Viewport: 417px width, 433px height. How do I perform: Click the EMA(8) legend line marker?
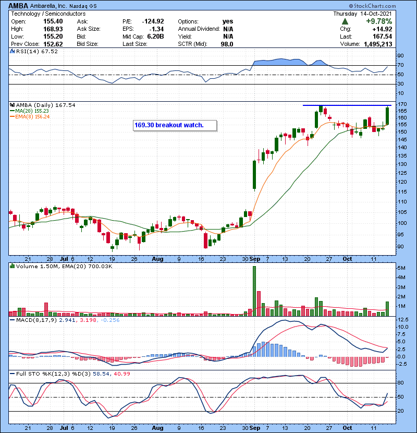pyautogui.click(x=11, y=117)
